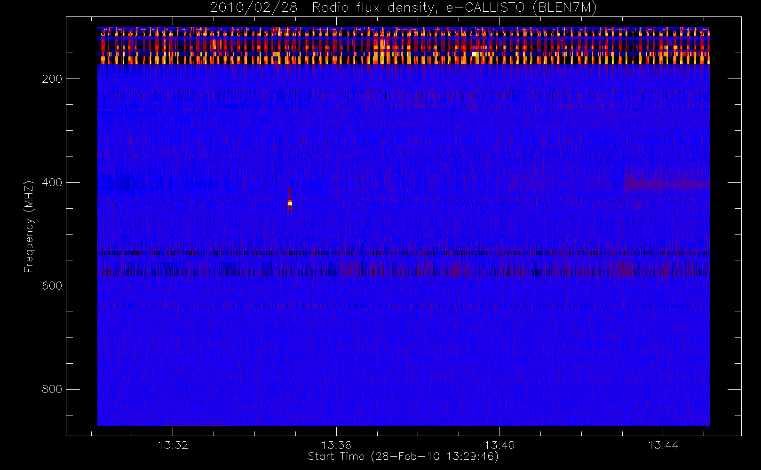This screenshot has width=761, height=470.
Task: Select the 600 frequency tick label
Action: (52, 286)
